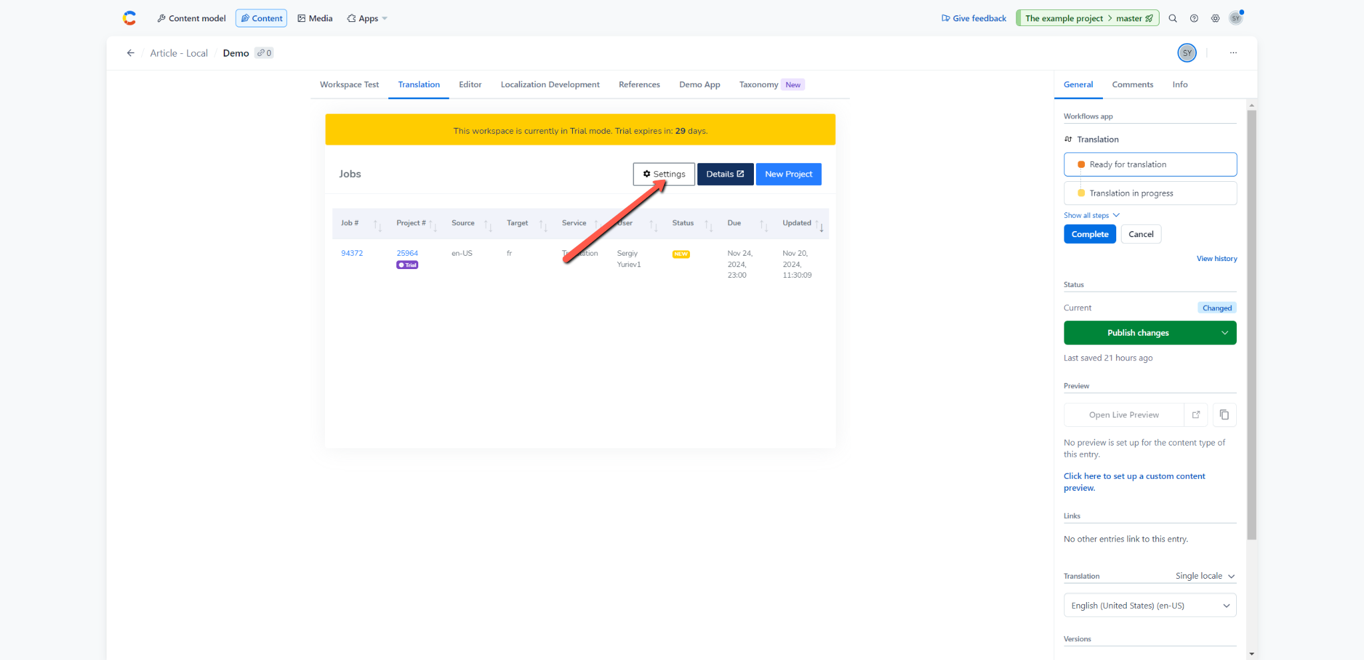Click the Changed status badge
This screenshot has height=660, width=1364.
(1217, 308)
